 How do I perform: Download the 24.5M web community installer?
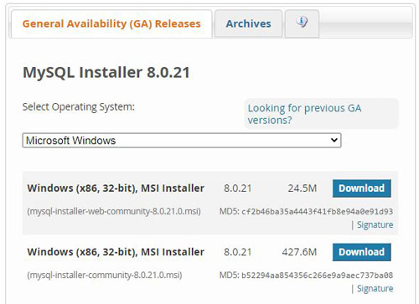(361, 188)
